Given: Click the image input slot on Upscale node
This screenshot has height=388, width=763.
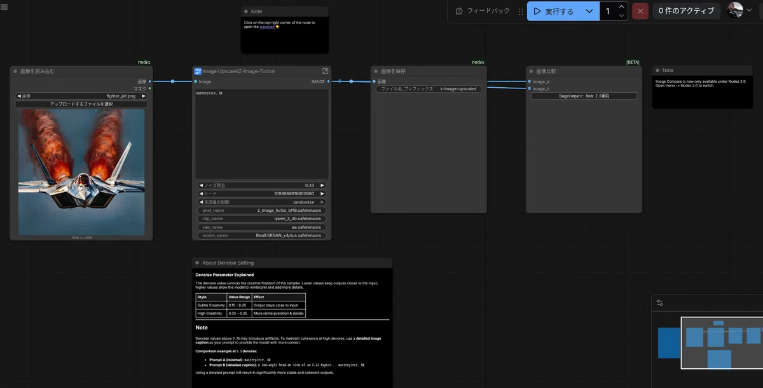Looking at the screenshot, I should pos(196,81).
